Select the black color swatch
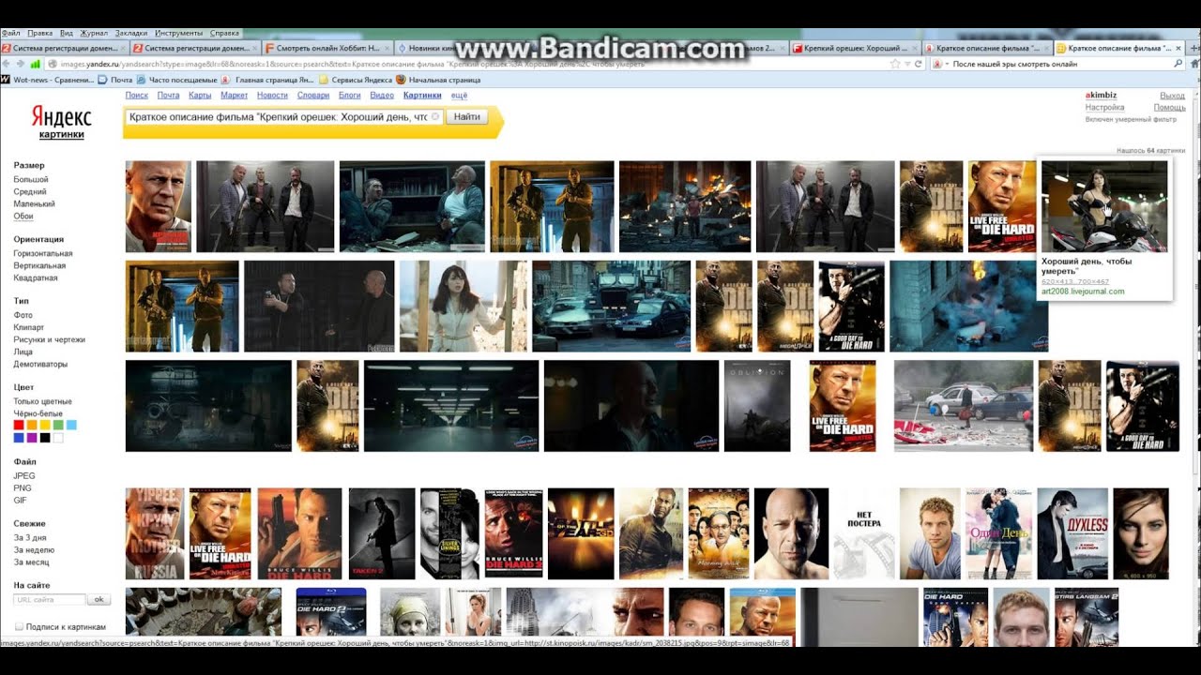 pos(45,438)
